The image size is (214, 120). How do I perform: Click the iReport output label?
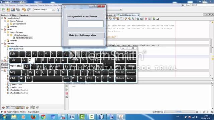click(33, 112)
